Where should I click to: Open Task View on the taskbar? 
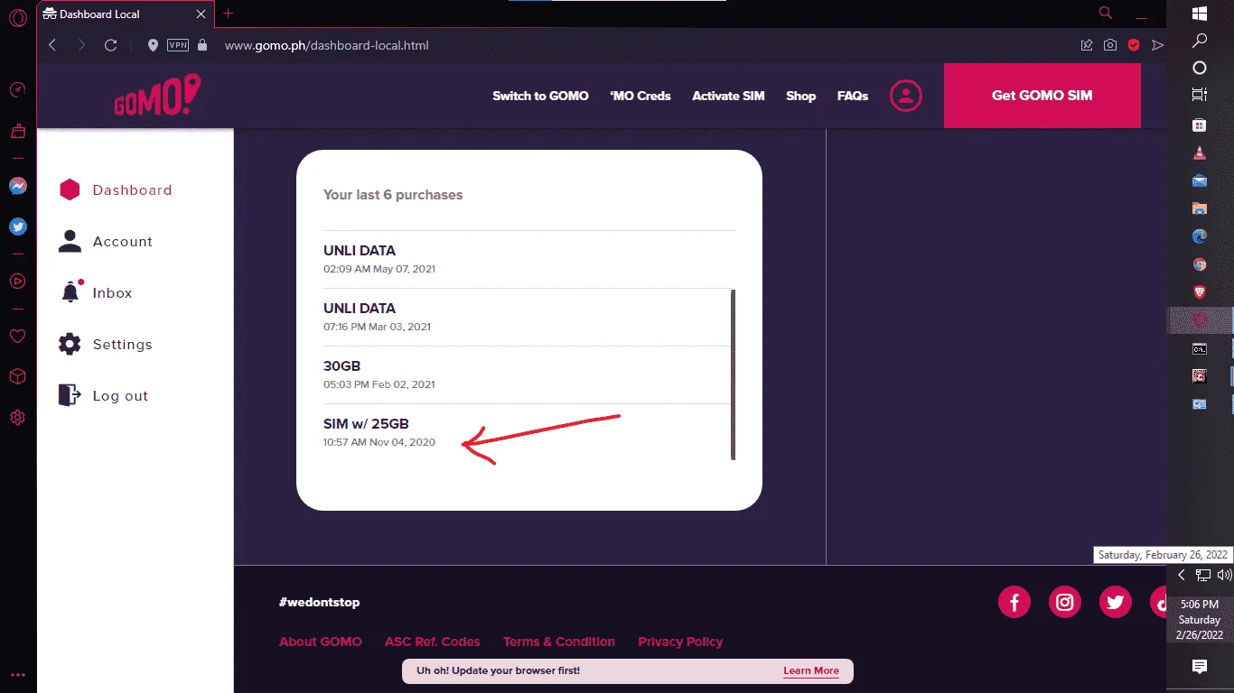pos(1200,95)
